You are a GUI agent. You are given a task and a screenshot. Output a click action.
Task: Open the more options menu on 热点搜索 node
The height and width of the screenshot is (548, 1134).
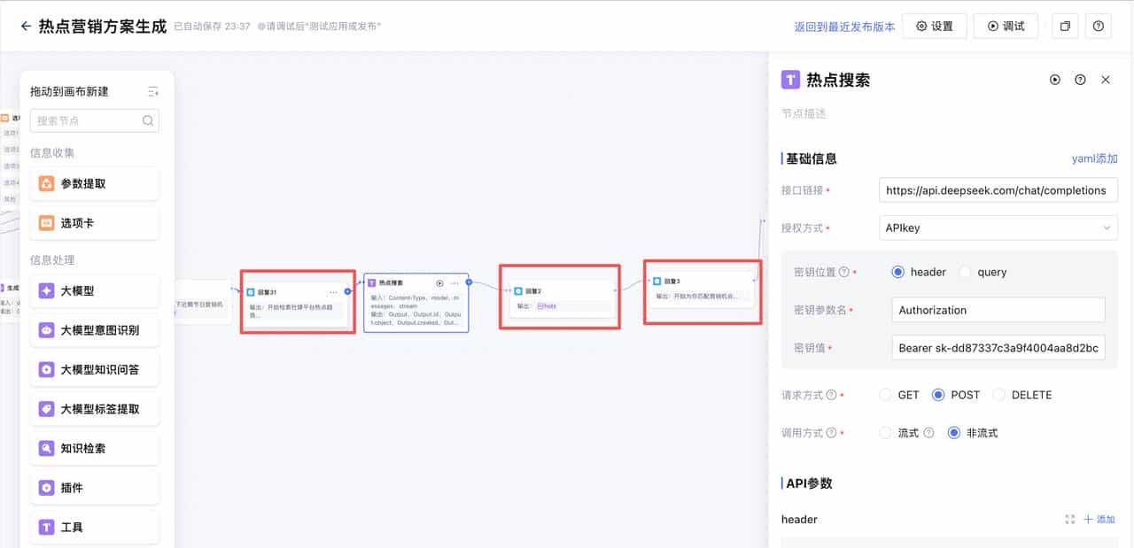pos(454,282)
